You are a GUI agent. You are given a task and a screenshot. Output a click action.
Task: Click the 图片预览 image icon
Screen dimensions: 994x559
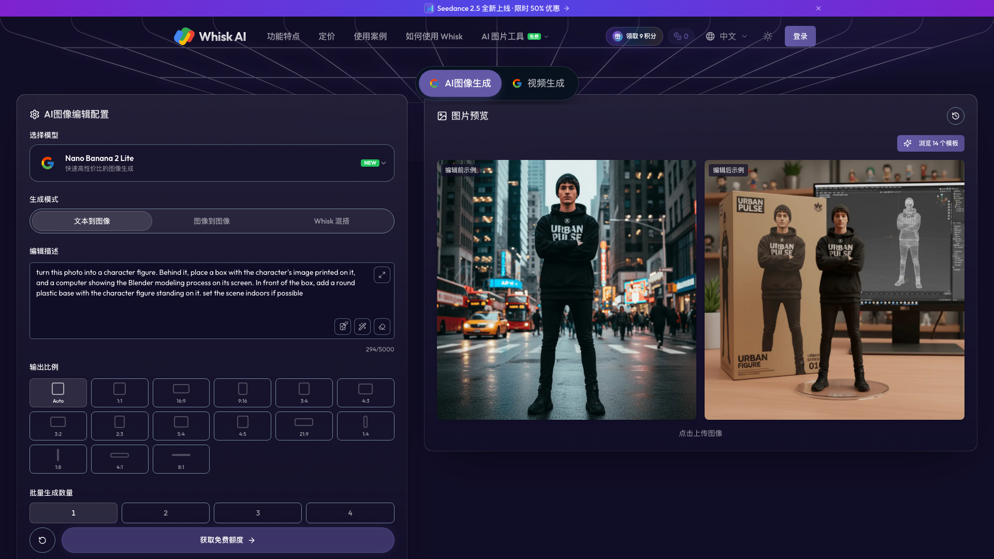tap(442, 116)
